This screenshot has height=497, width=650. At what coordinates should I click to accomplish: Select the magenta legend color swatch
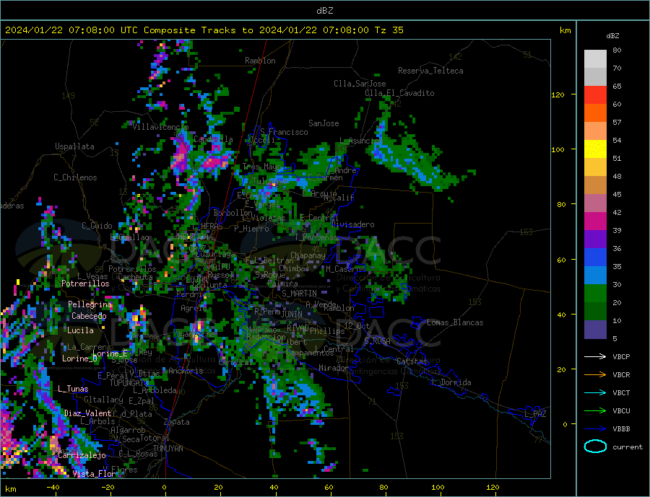coord(595,221)
